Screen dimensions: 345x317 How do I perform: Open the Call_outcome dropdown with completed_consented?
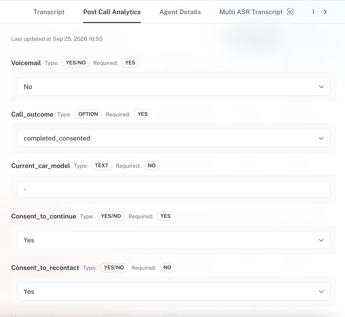point(174,138)
